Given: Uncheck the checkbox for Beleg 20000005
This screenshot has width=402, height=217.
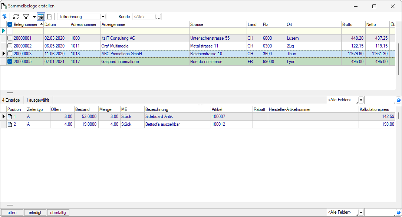Looking at the screenshot, I should [x=10, y=62].
